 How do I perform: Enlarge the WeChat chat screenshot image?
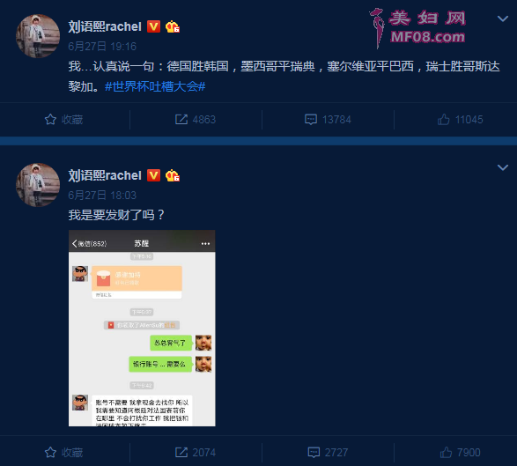(x=142, y=329)
